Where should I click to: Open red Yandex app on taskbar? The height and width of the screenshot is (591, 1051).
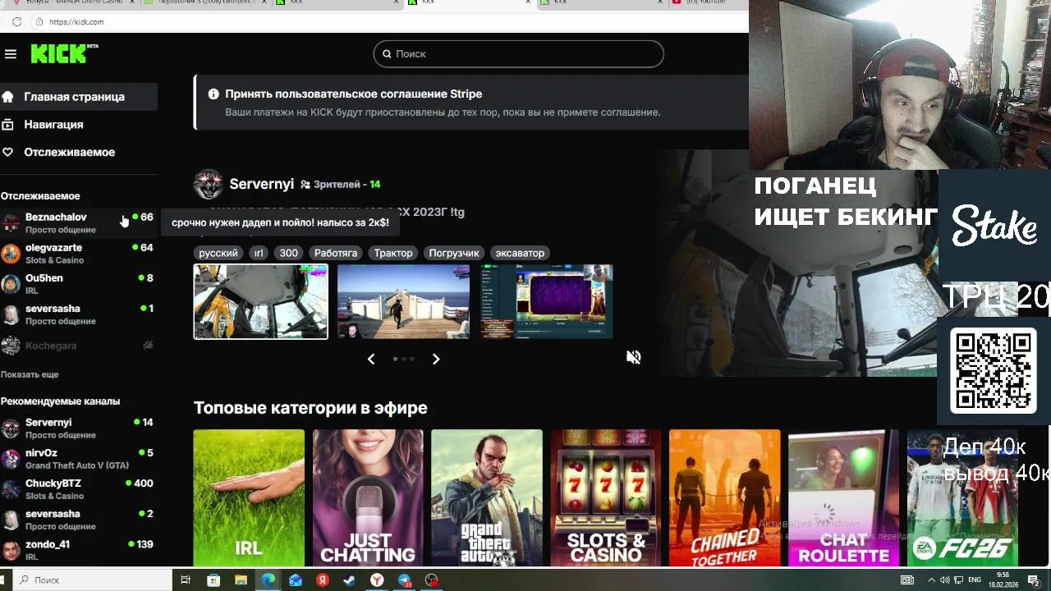pyautogui.click(x=323, y=580)
